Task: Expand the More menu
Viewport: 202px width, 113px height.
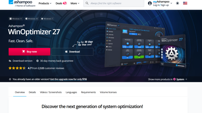Action: [x=75, y=3]
